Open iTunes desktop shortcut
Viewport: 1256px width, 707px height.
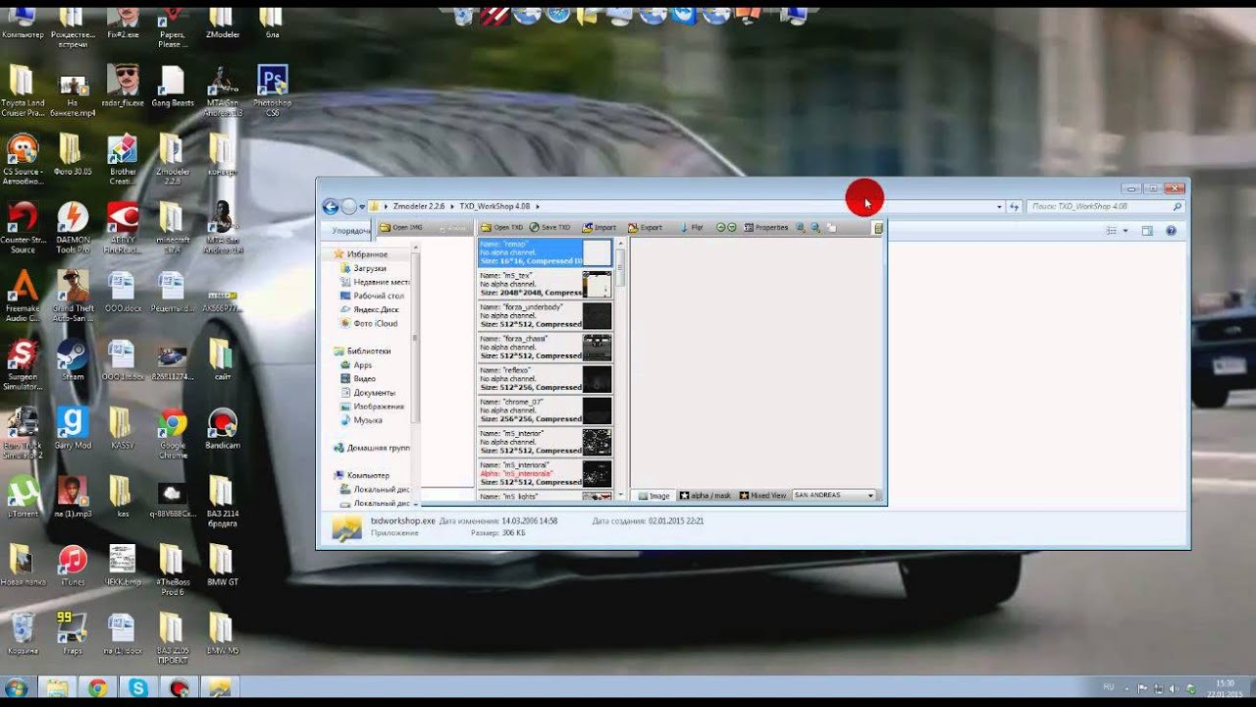[x=72, y=565]
